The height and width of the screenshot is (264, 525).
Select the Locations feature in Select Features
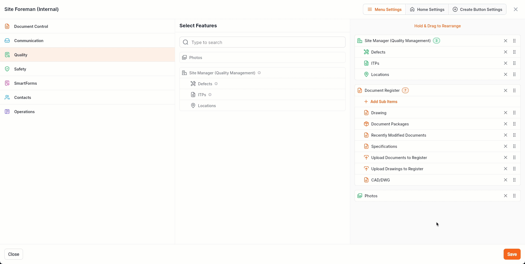207,106
